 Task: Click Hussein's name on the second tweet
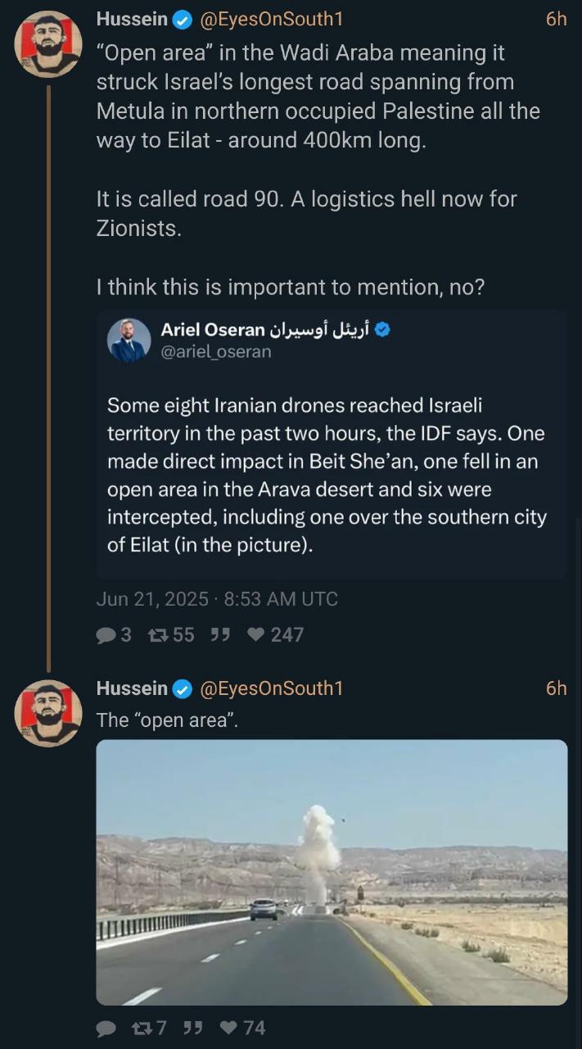pyautogui.click(x=132, y=688)
